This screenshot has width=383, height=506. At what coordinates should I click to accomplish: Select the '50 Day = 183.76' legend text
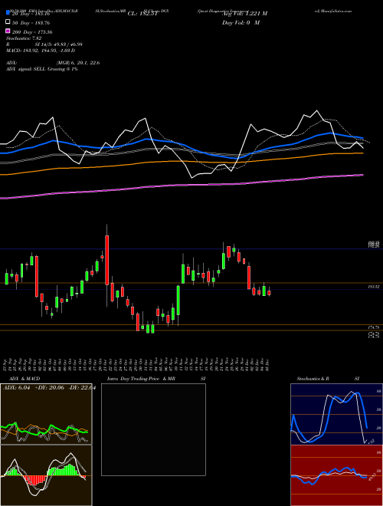31,23
